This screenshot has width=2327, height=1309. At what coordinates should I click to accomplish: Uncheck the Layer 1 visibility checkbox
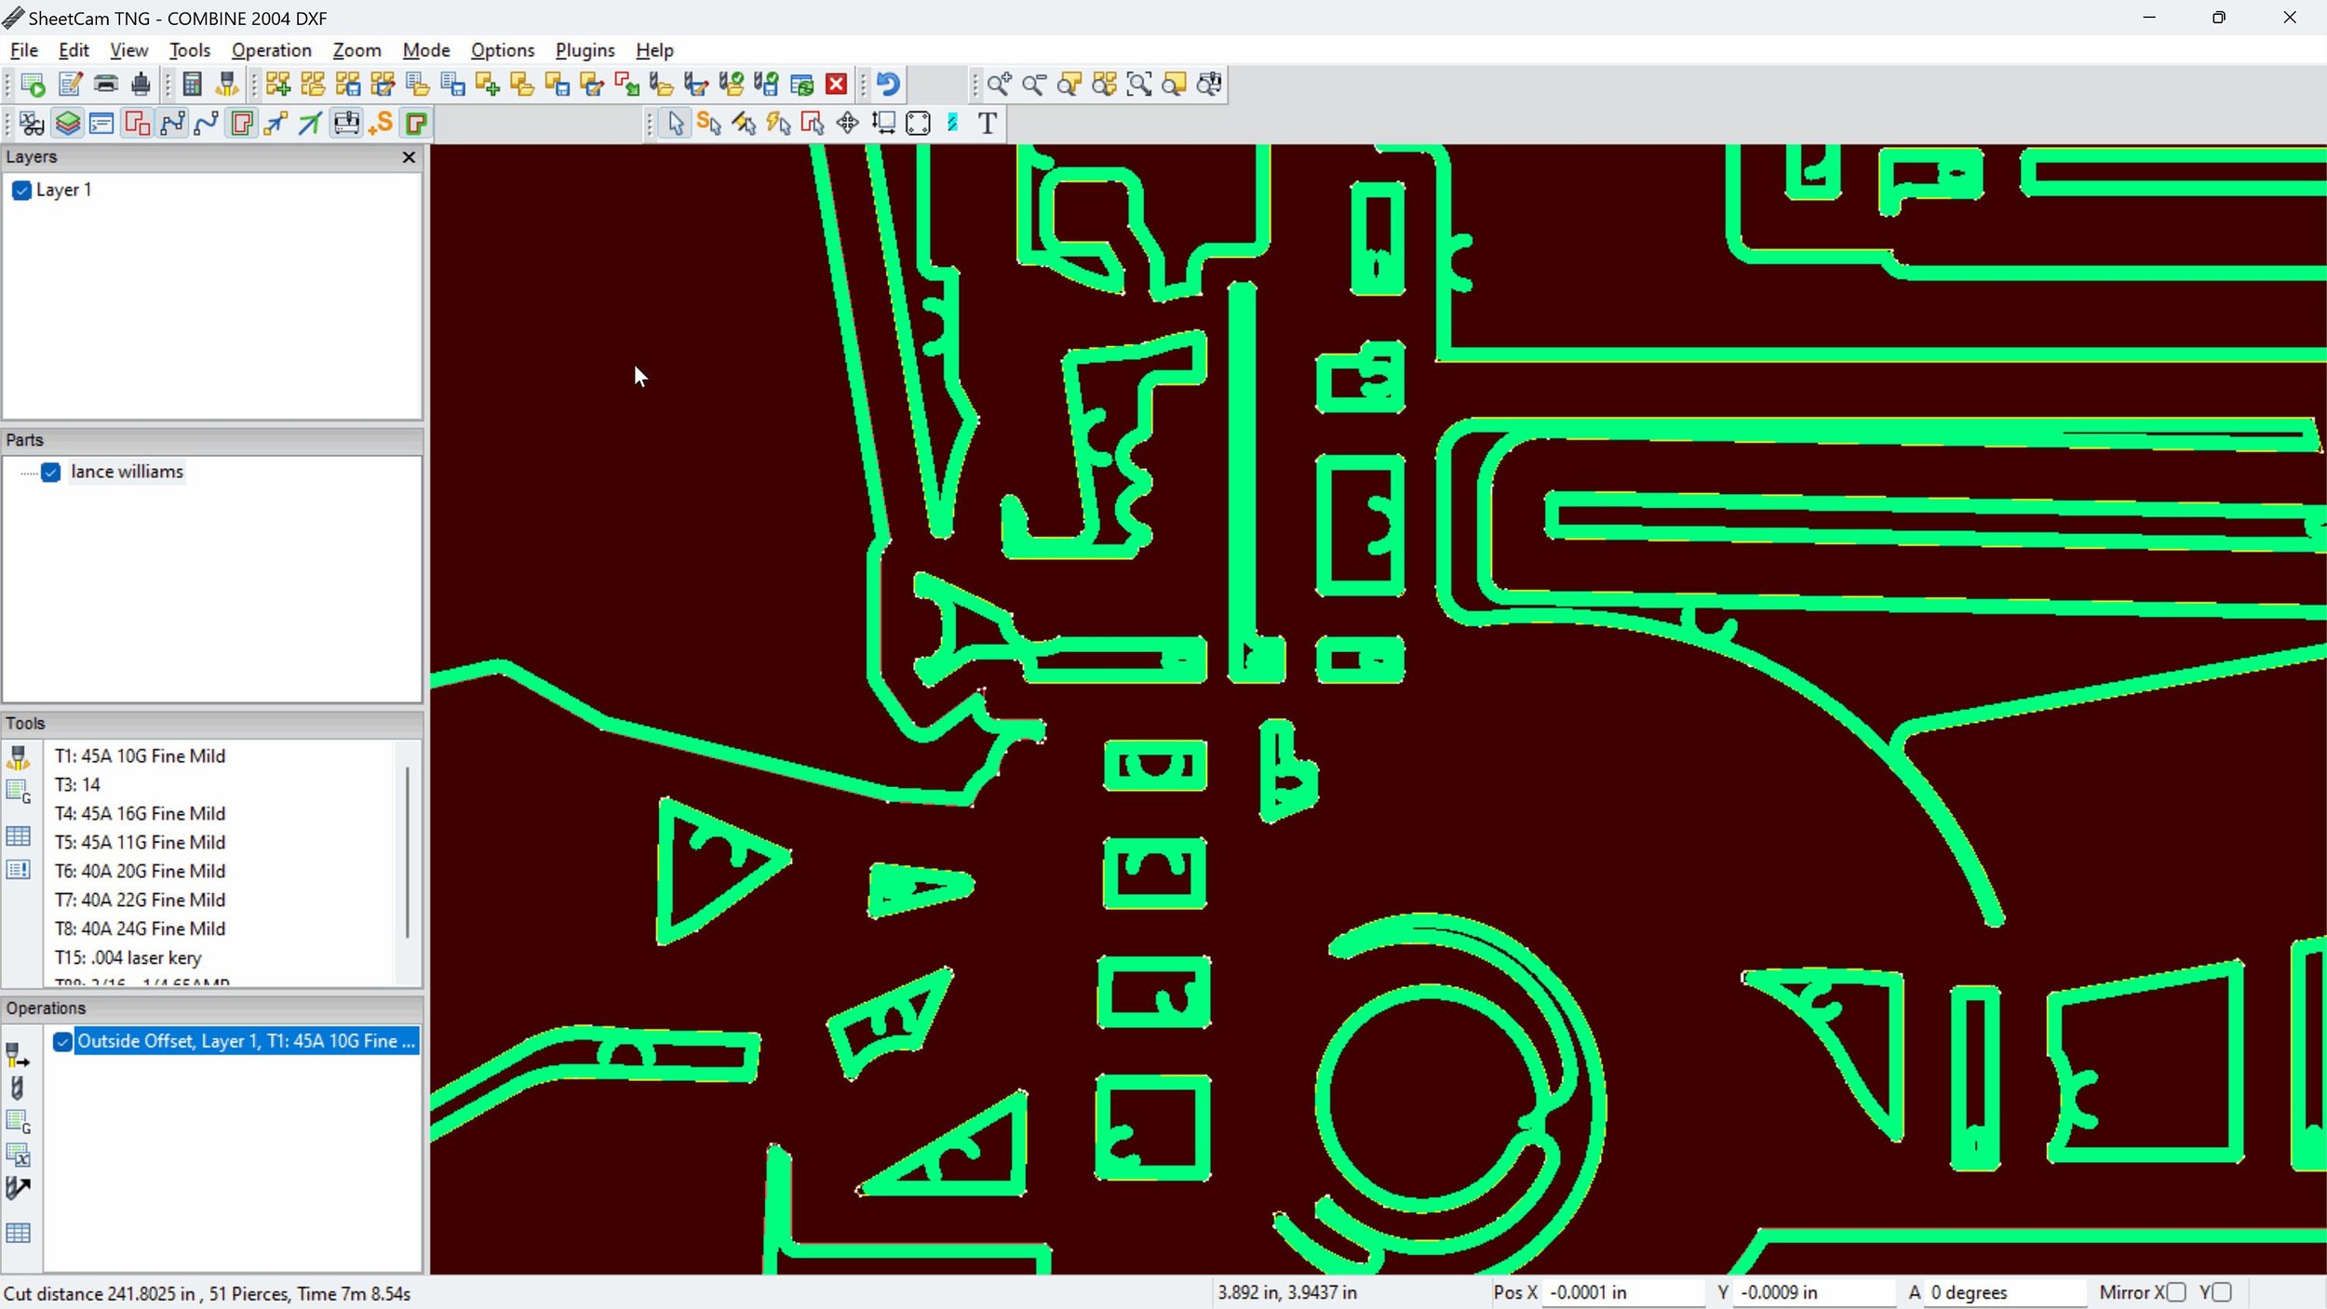click(22, 191)
